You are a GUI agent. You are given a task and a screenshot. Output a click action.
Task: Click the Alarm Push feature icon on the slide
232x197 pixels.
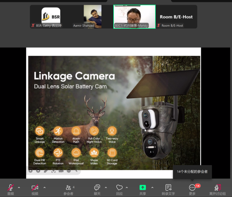point(76,131)
